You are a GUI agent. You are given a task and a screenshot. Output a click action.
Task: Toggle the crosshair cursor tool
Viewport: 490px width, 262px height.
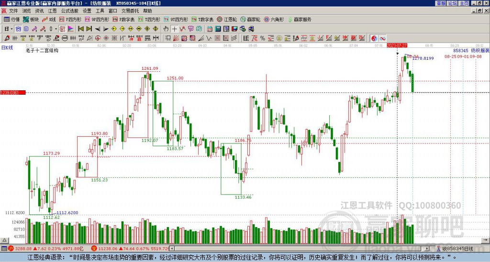click(174, 29)
